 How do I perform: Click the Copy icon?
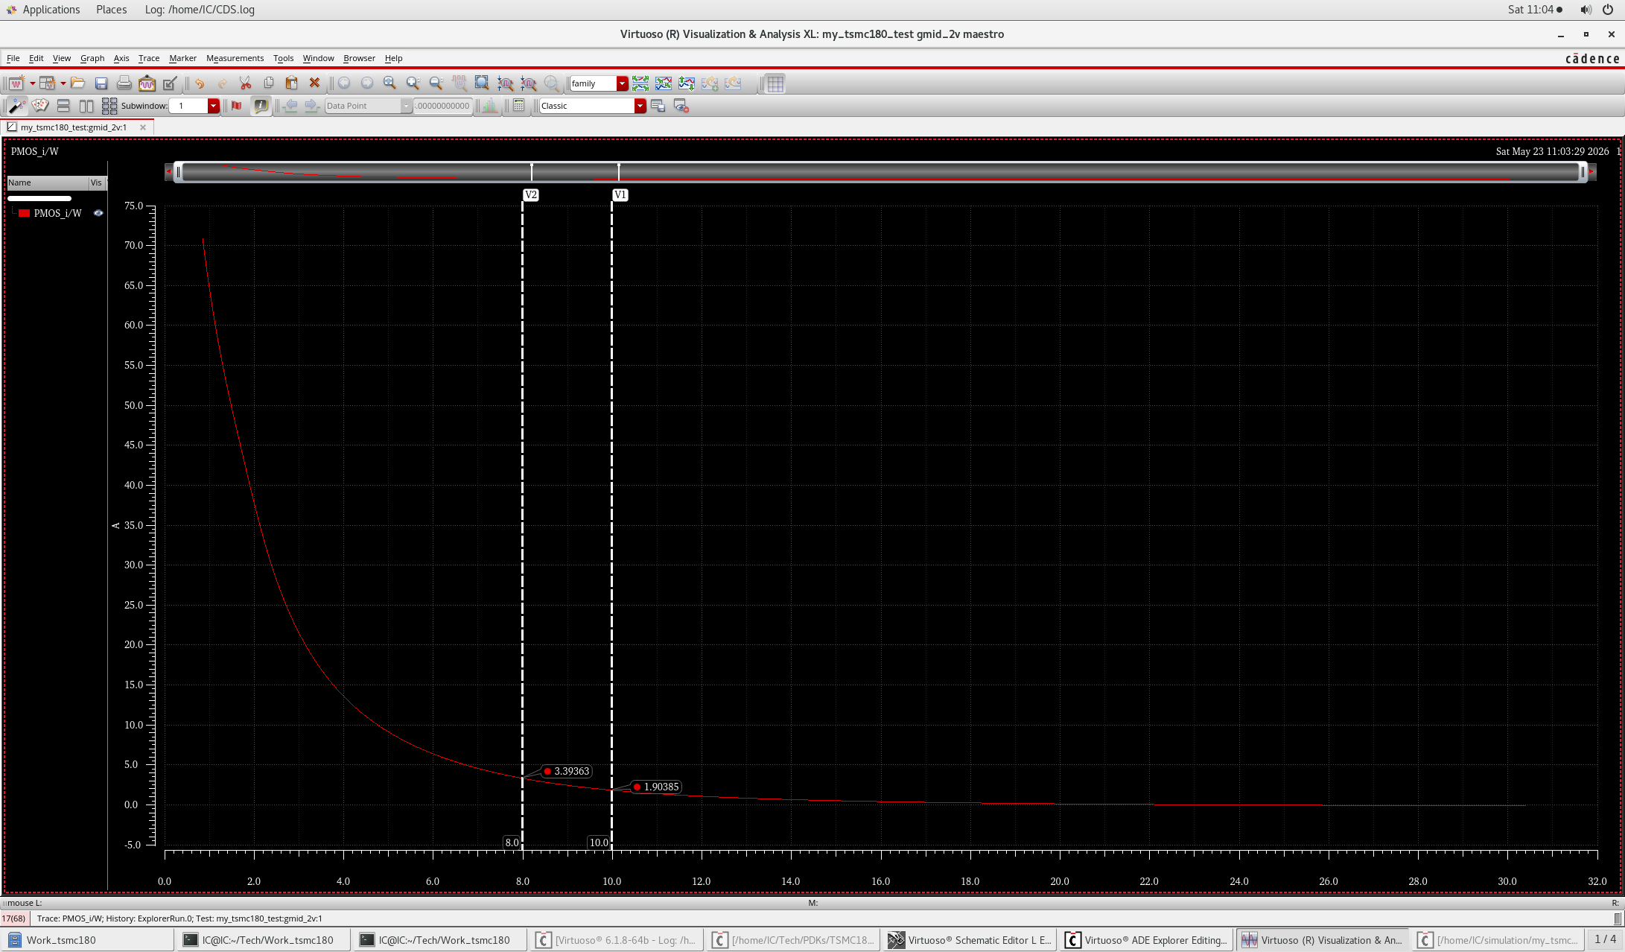[x=269, y=83]
